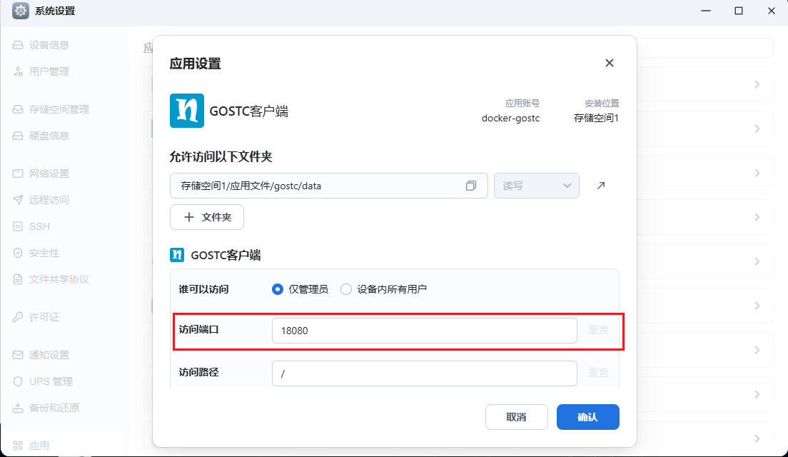The image size is (788, 457).
Task: Switch to 网络设置 in the sidebar
Action: [49, 174]
